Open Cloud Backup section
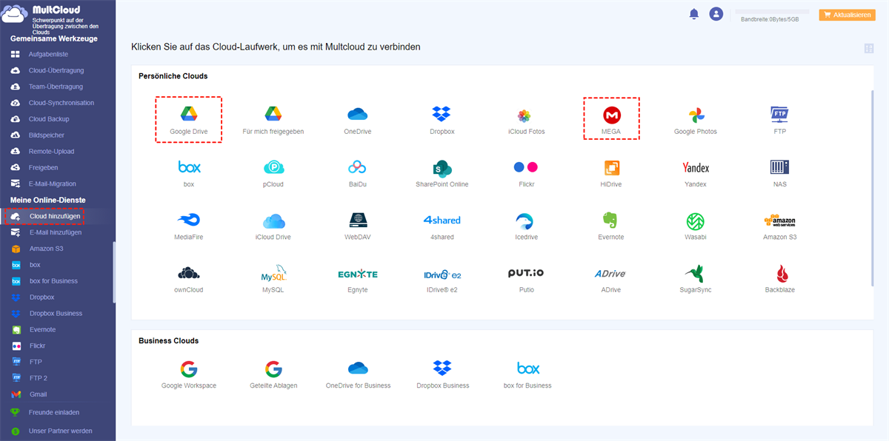 click(48, 119)
